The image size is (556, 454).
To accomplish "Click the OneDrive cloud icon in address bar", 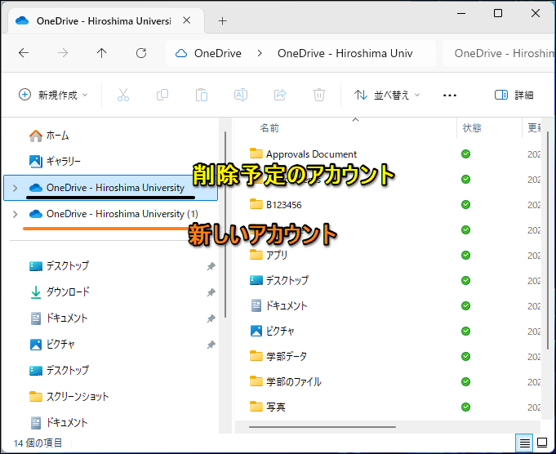I will pos(181,53).
